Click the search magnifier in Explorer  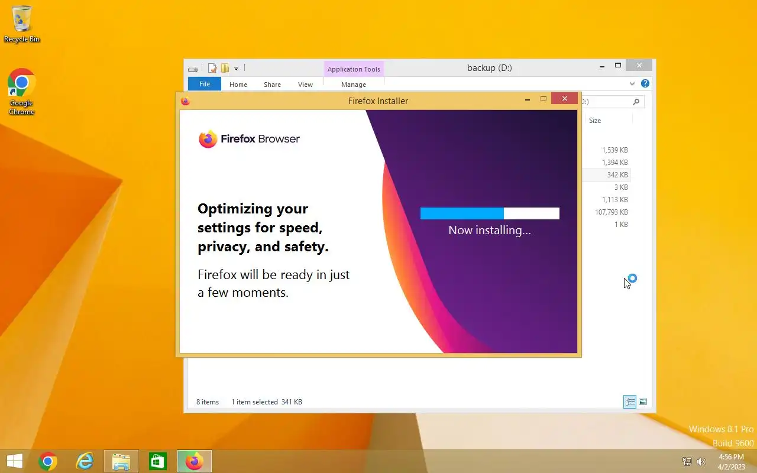[x=636, y=102]
